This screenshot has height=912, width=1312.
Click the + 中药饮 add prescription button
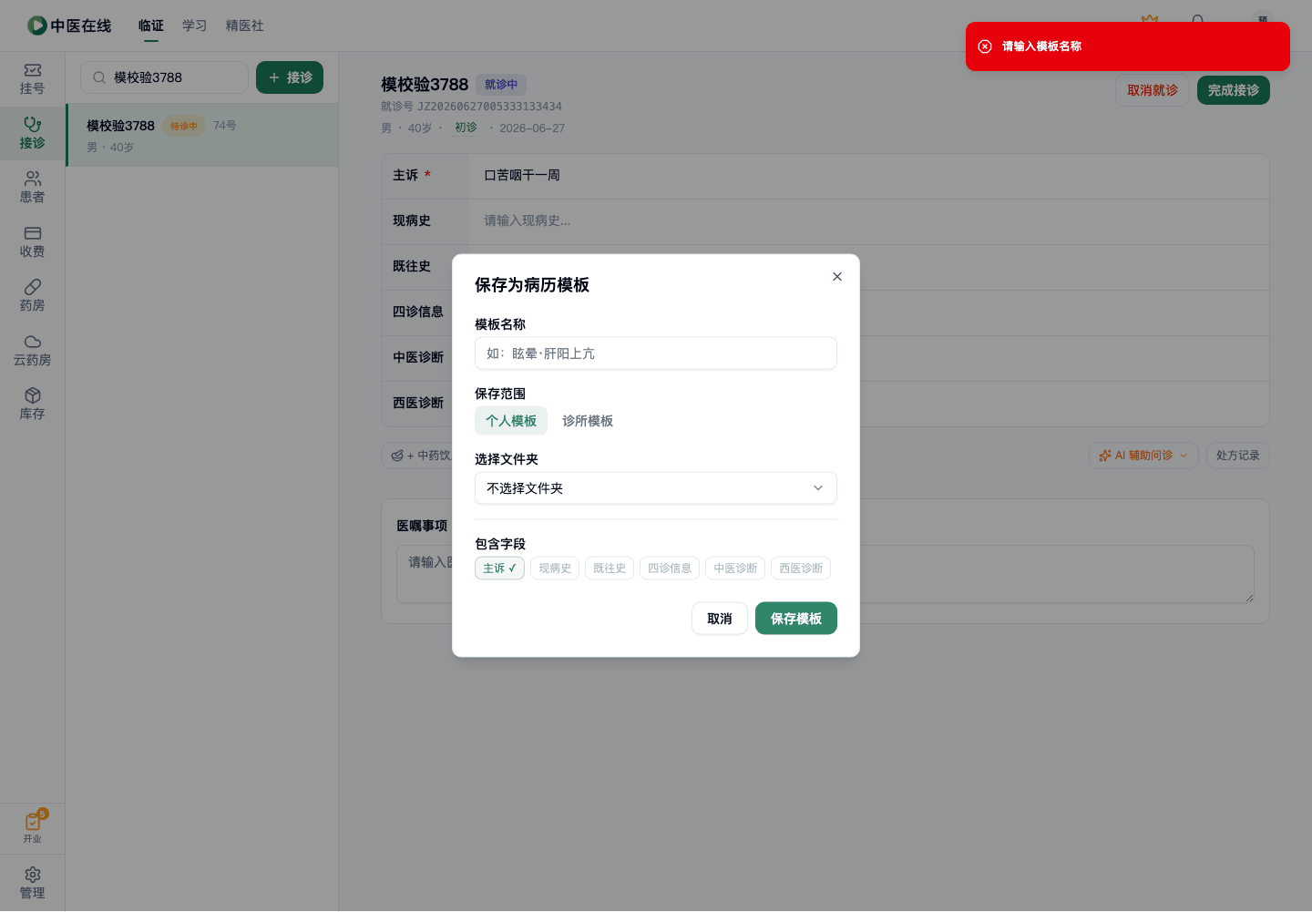421,456
